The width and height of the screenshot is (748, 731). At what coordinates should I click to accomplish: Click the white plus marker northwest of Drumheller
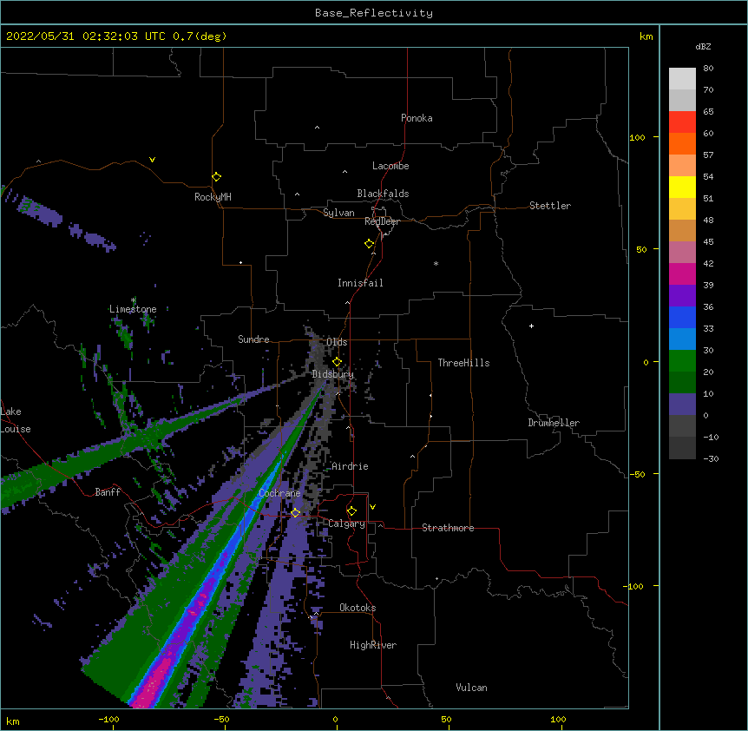coord(531,326)
